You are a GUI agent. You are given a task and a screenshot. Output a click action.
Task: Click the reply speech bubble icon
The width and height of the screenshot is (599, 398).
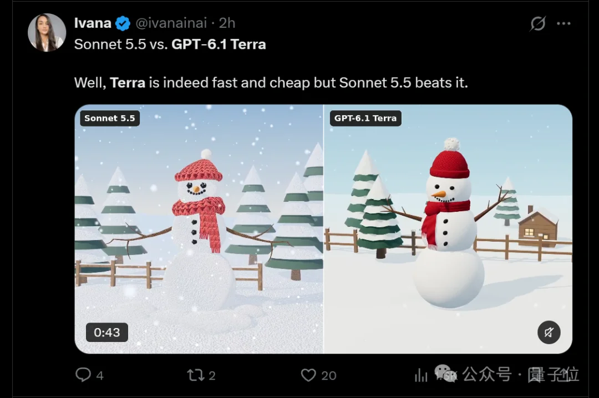(83, 375)
